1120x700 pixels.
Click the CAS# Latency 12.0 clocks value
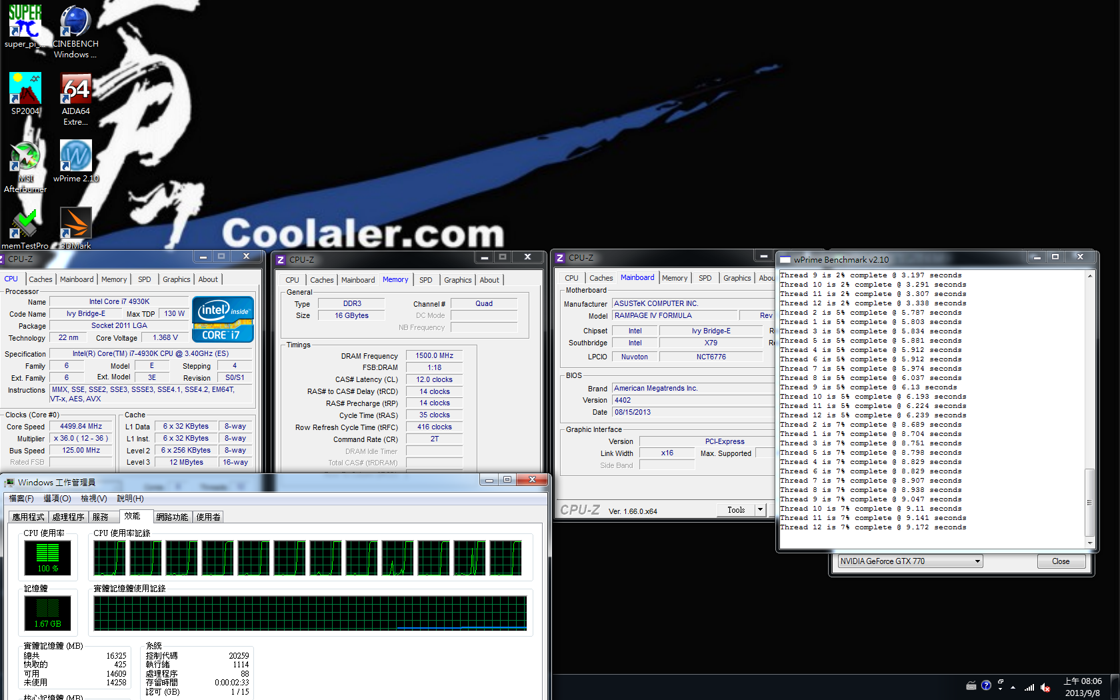[435, 380]
